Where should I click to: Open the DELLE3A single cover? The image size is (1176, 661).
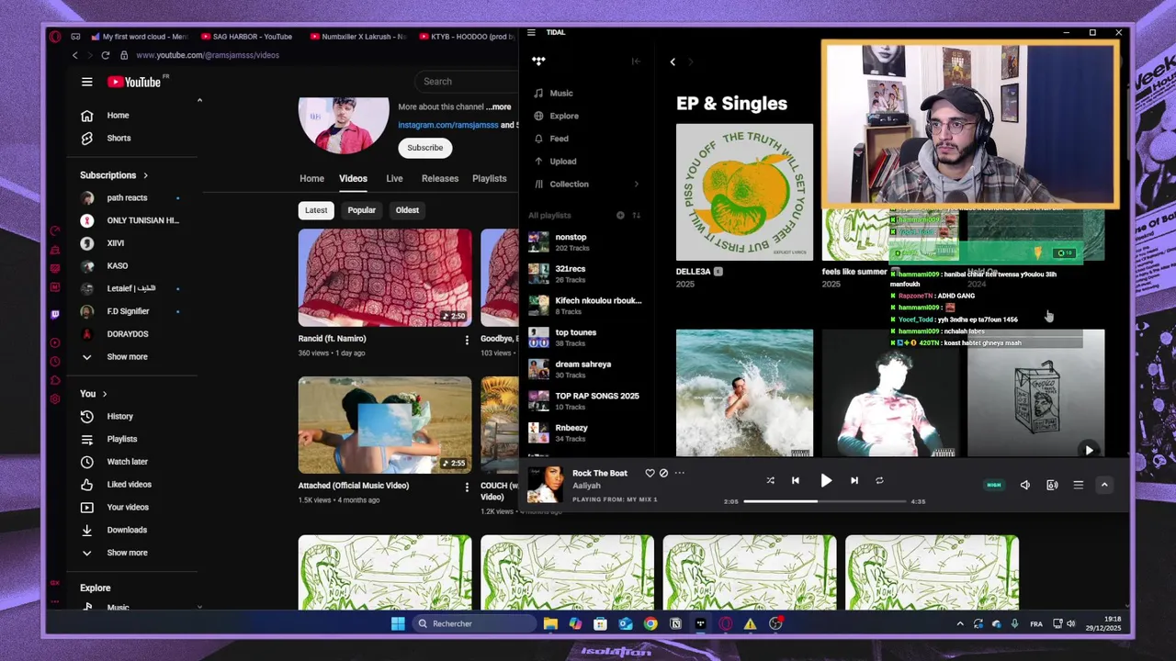pos(744,192)
